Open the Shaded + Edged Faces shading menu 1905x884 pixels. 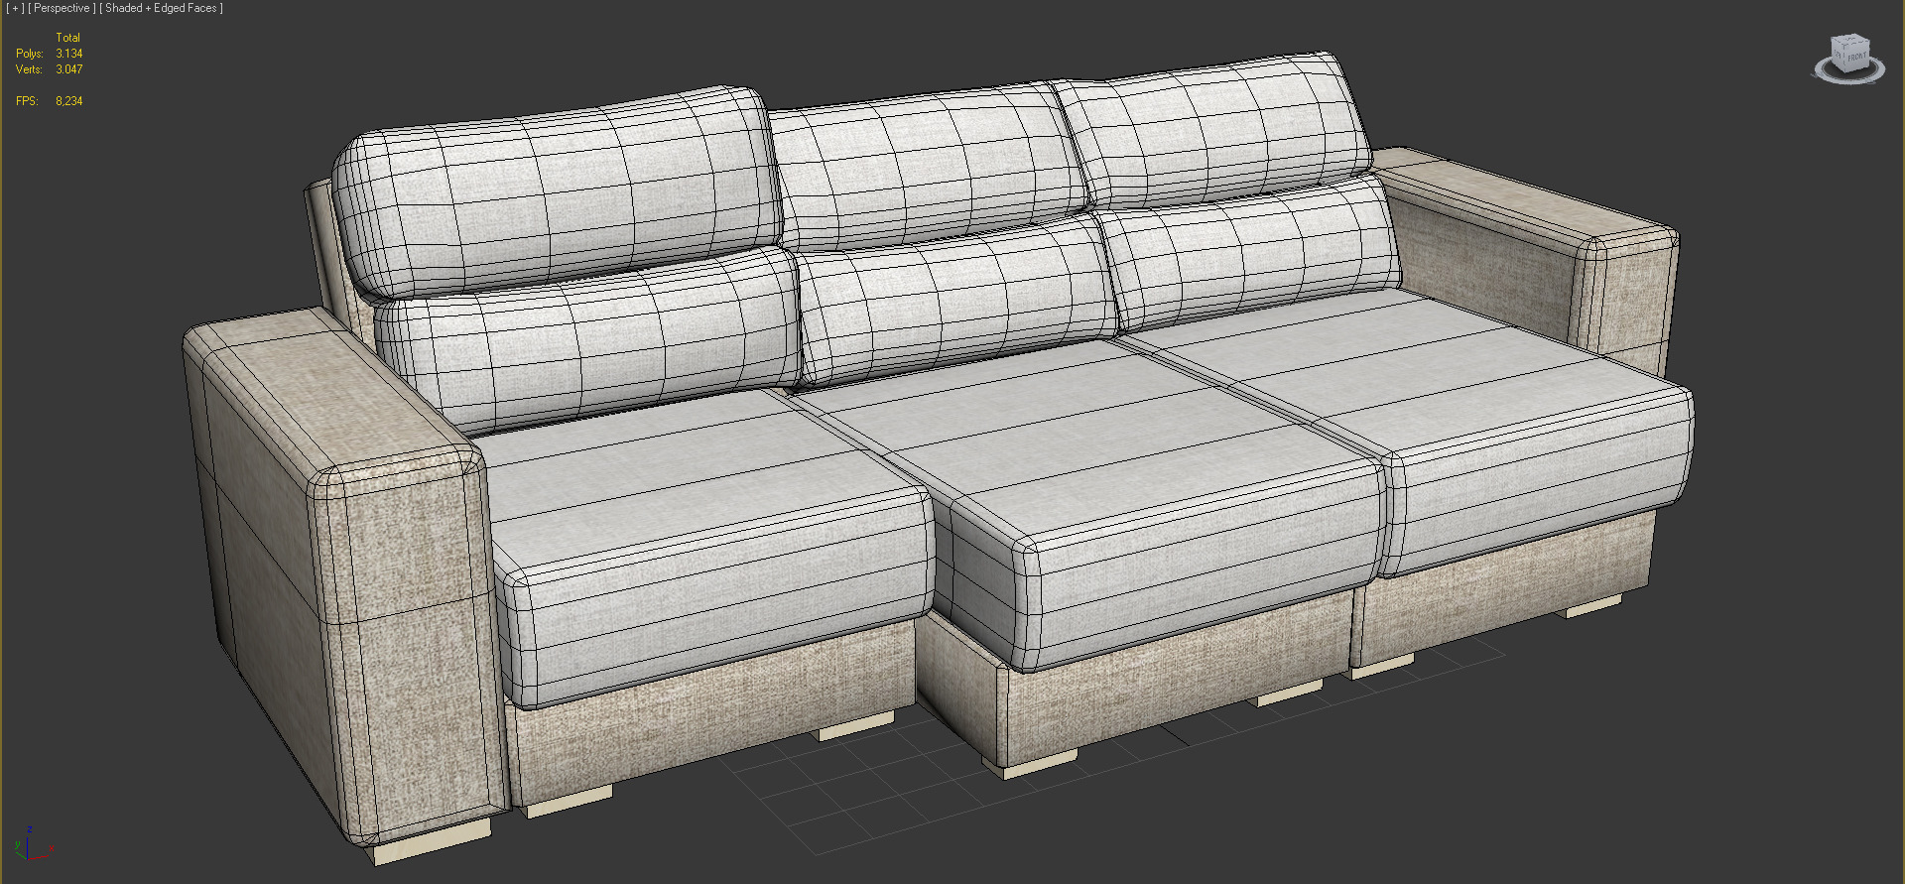pos(161,8)
